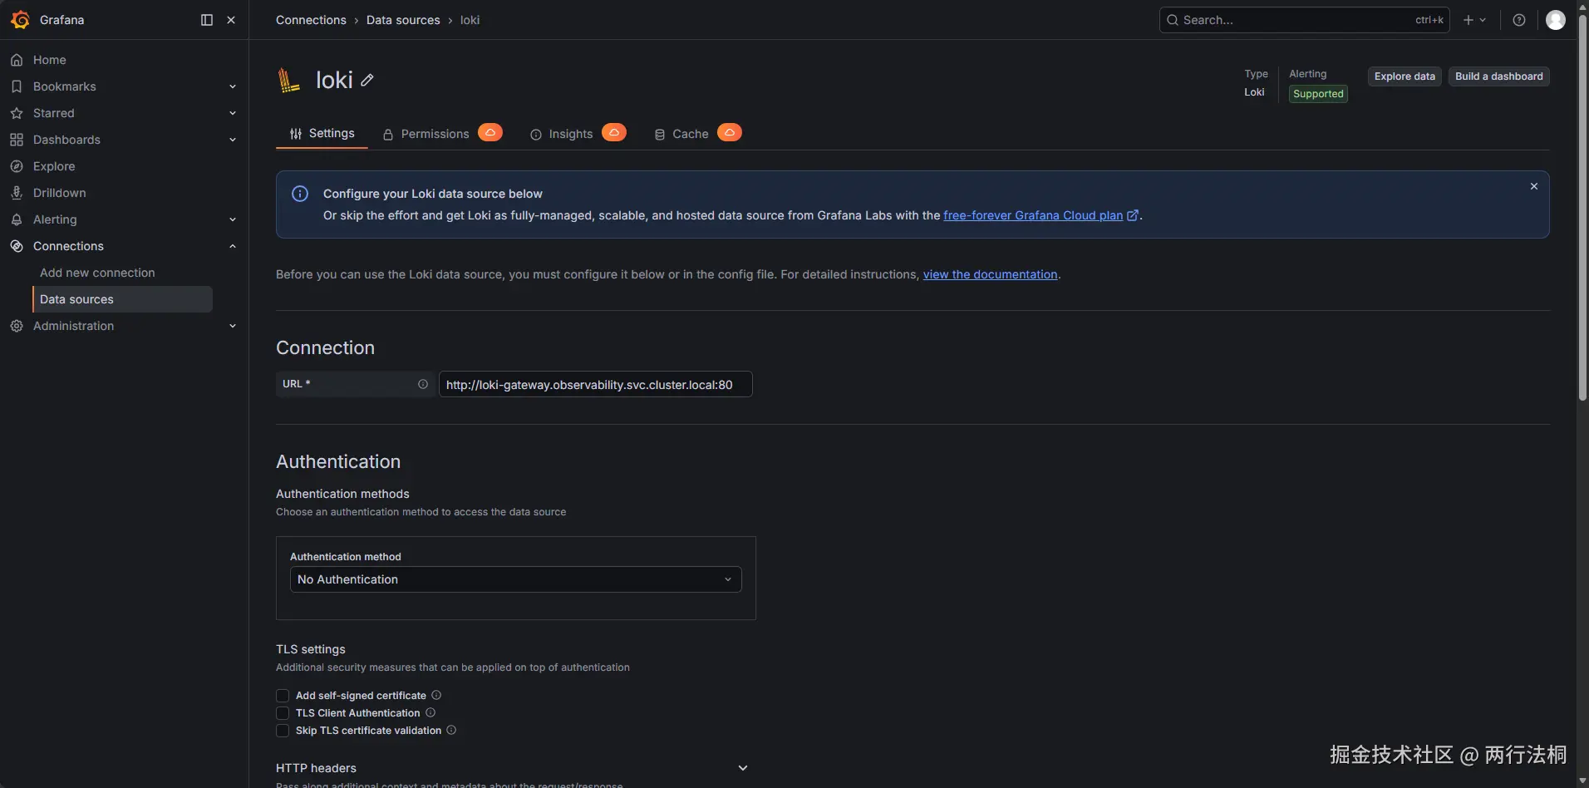Click the Alerting bell icon

pos(17,219)
